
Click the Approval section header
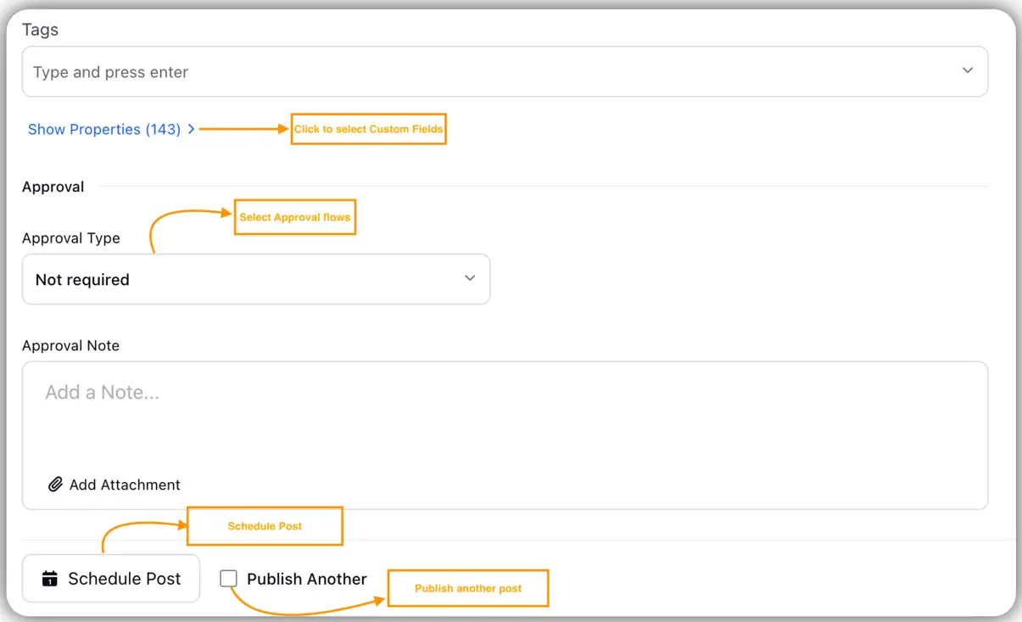point(53,186)
